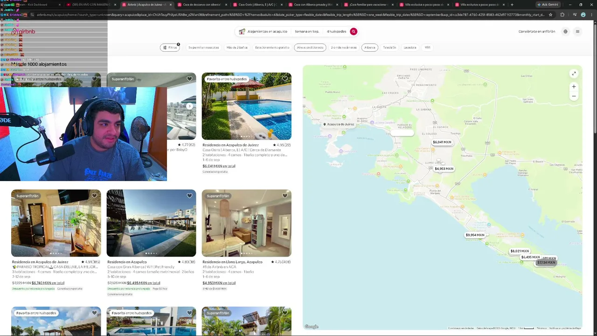
Task: Favorite the PARAISO TROPICAL listing heart
Action: pos(94,196)
